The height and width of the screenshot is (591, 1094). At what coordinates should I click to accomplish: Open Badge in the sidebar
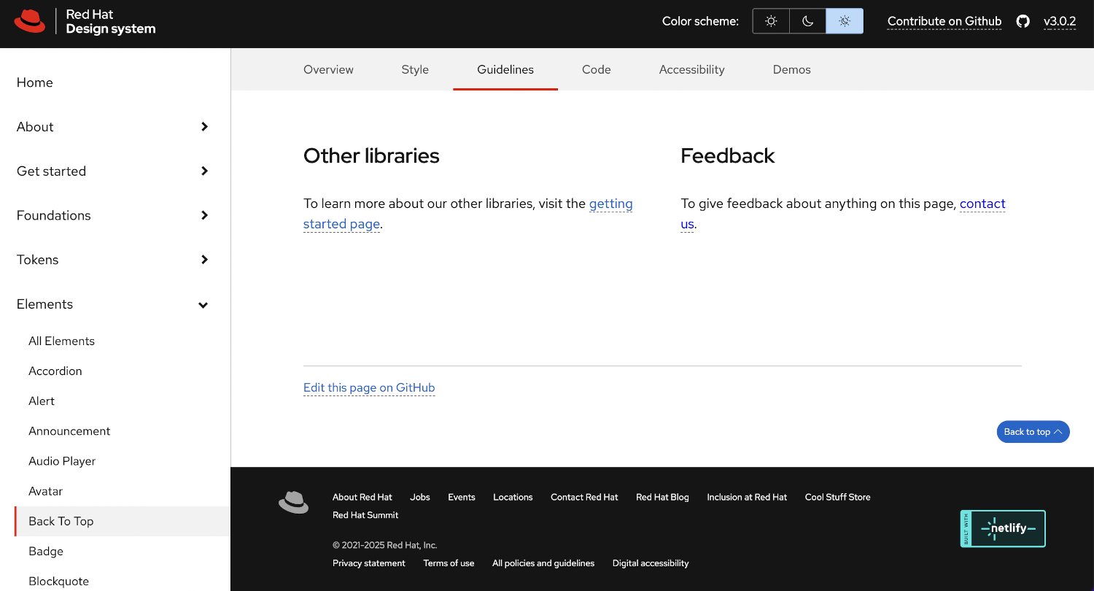point(46,551)
